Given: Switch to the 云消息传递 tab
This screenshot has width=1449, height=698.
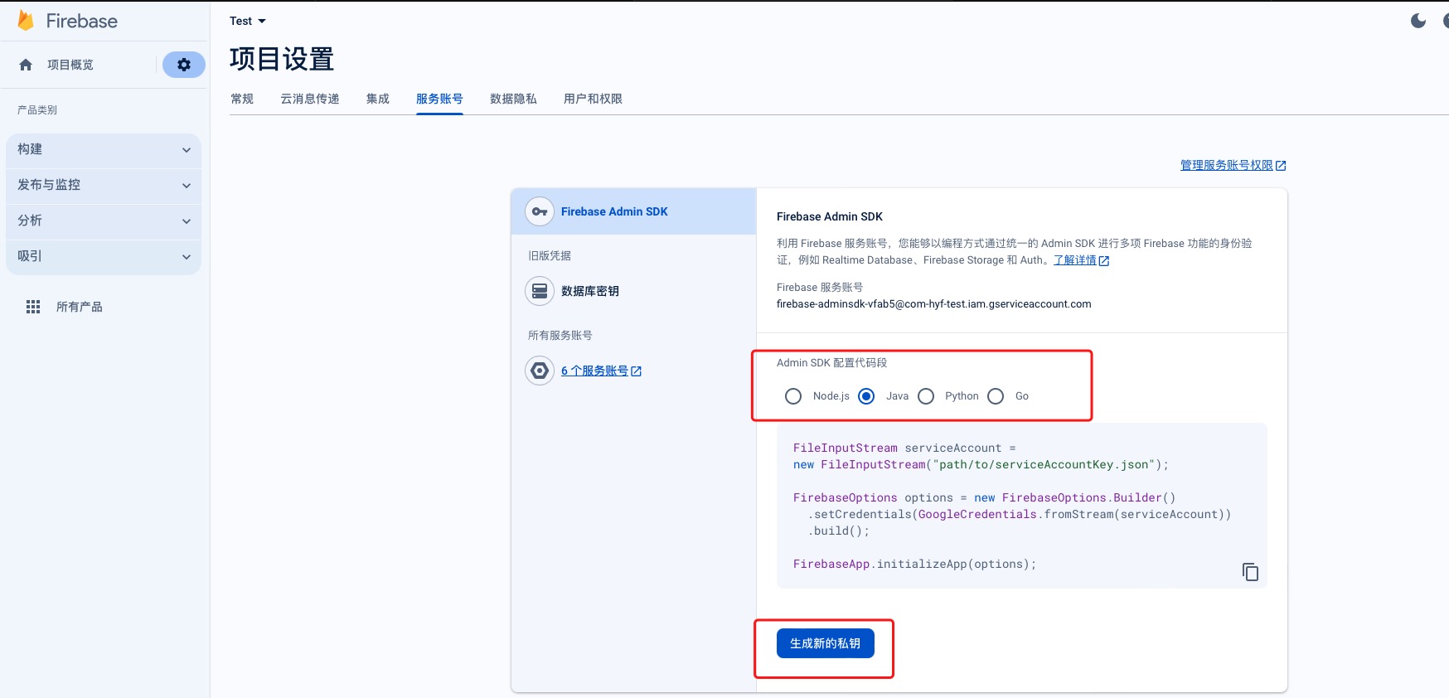Looking at the screenshot, I should click(x=310, y=99).
